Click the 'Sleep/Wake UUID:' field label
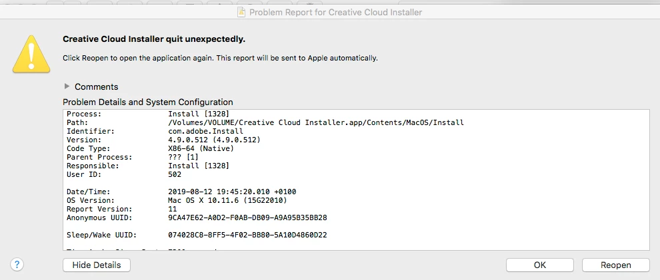The width and height of the screenshot is (660, 280). click(x=101, y=235)
